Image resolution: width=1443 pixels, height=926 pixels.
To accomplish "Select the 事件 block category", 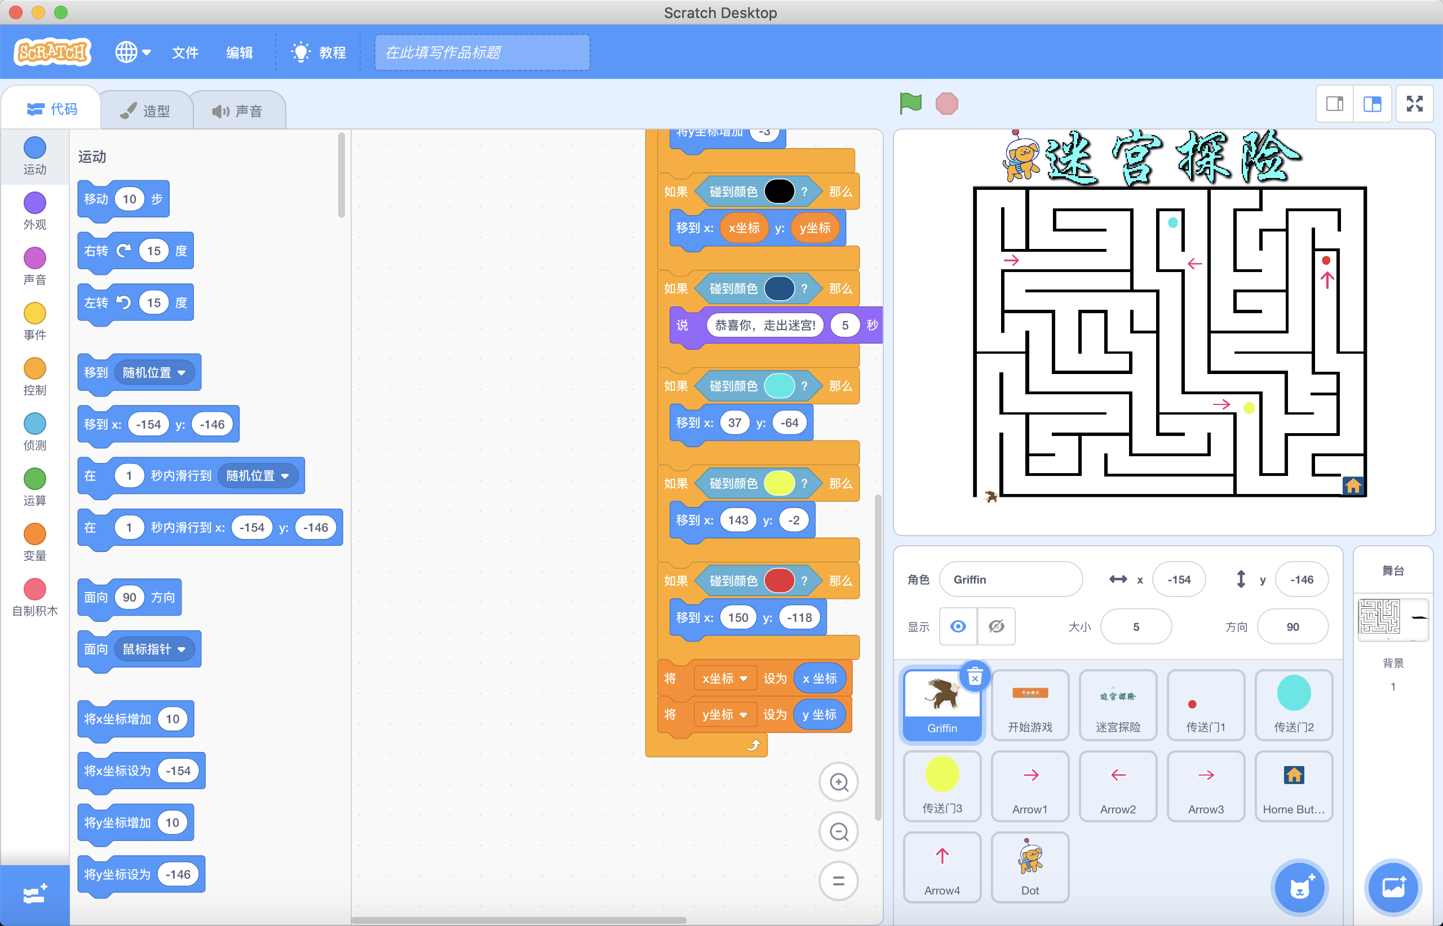I will 35,322.
